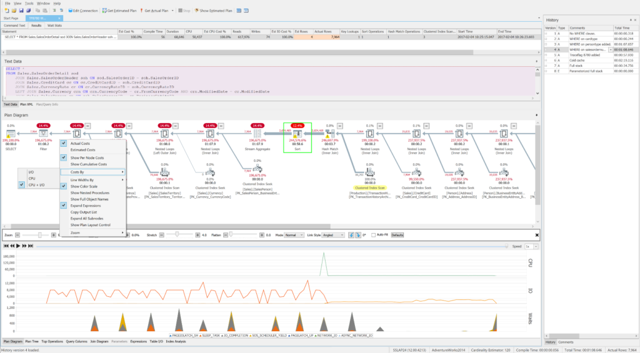The image size is (640, 353).
Task: Switch to the Plan Tree tab
Action: (32, 342)
